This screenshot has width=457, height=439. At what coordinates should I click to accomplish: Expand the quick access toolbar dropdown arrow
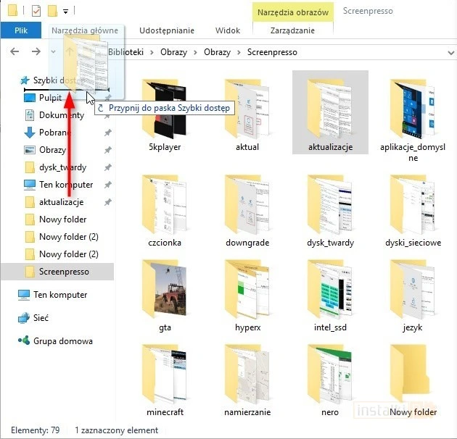[x=66, y=12]
